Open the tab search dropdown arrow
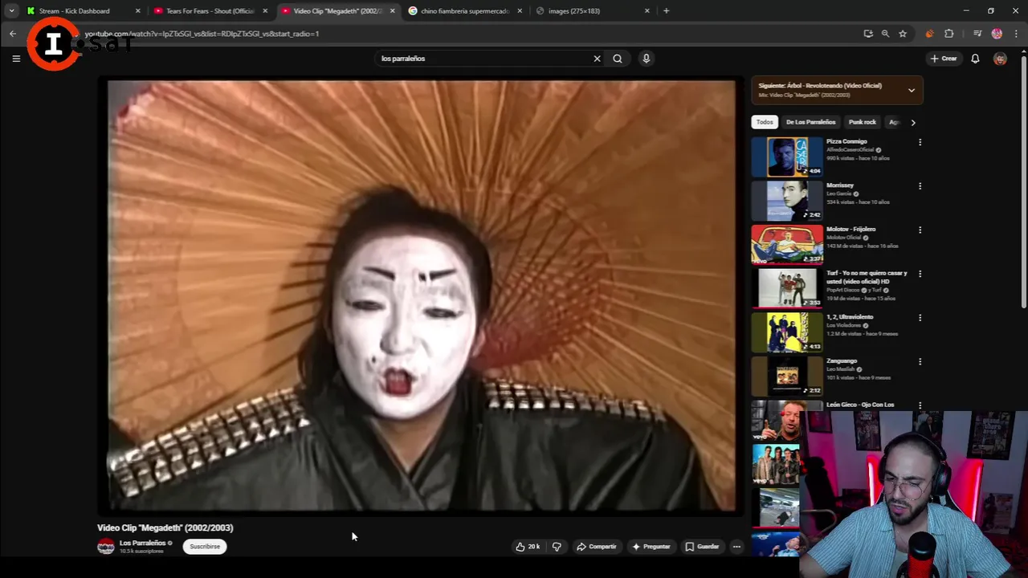This screenshot has width=1028, height=578. (11, 11)
